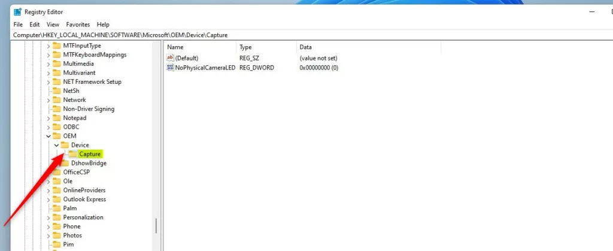Click the Ole folder icon
613x251 pixels.
pyautogui.click(x=57, y=181)
